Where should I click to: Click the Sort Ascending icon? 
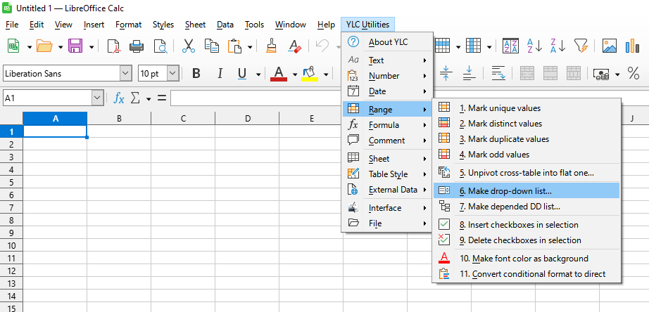click(x=534, y=46)
